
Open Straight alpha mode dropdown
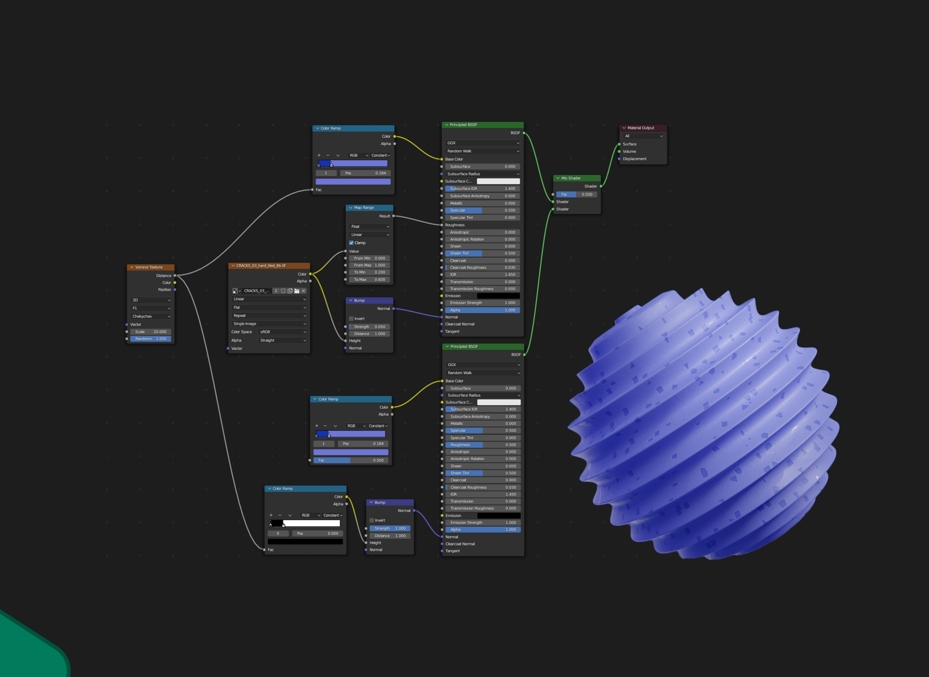click(282, 340)
